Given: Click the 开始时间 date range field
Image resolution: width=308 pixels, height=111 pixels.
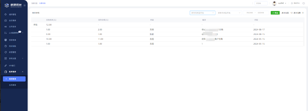Looking at the screenshot, I should (250, 13).
